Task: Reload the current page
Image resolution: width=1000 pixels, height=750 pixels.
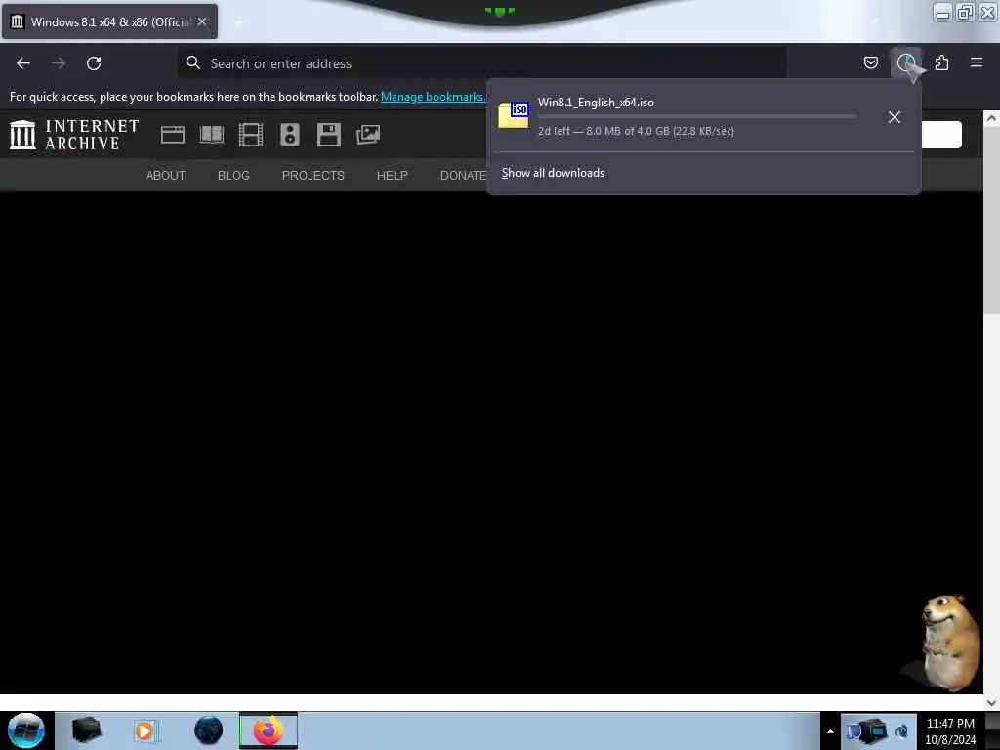Action: (94, 63)
